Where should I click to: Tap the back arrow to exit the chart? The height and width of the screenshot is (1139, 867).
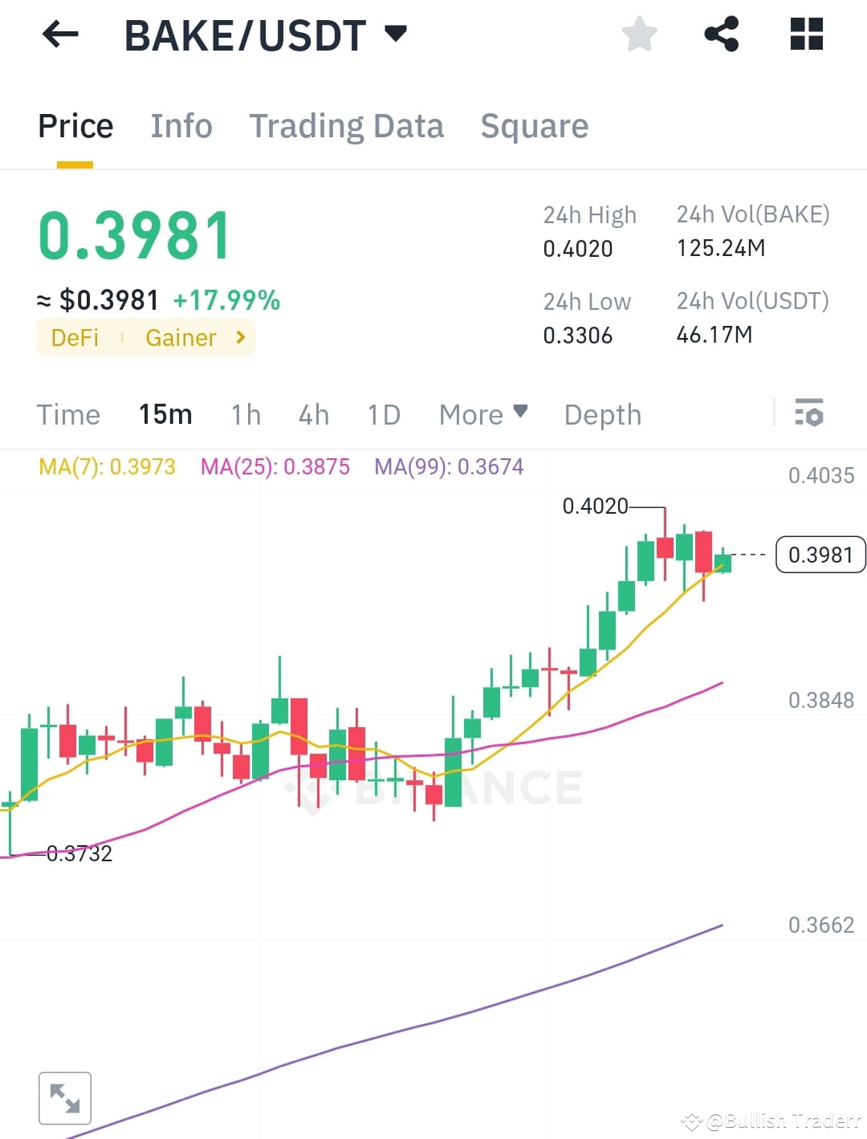(x=59, y=34)
